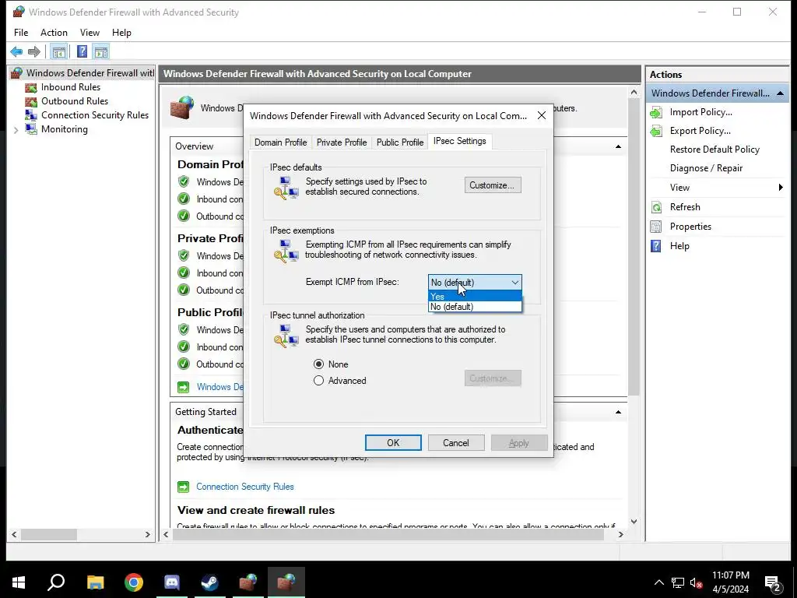Click scroll-up arrow of main pane
This screenshot has height=598, width=797.
(634, 93)
